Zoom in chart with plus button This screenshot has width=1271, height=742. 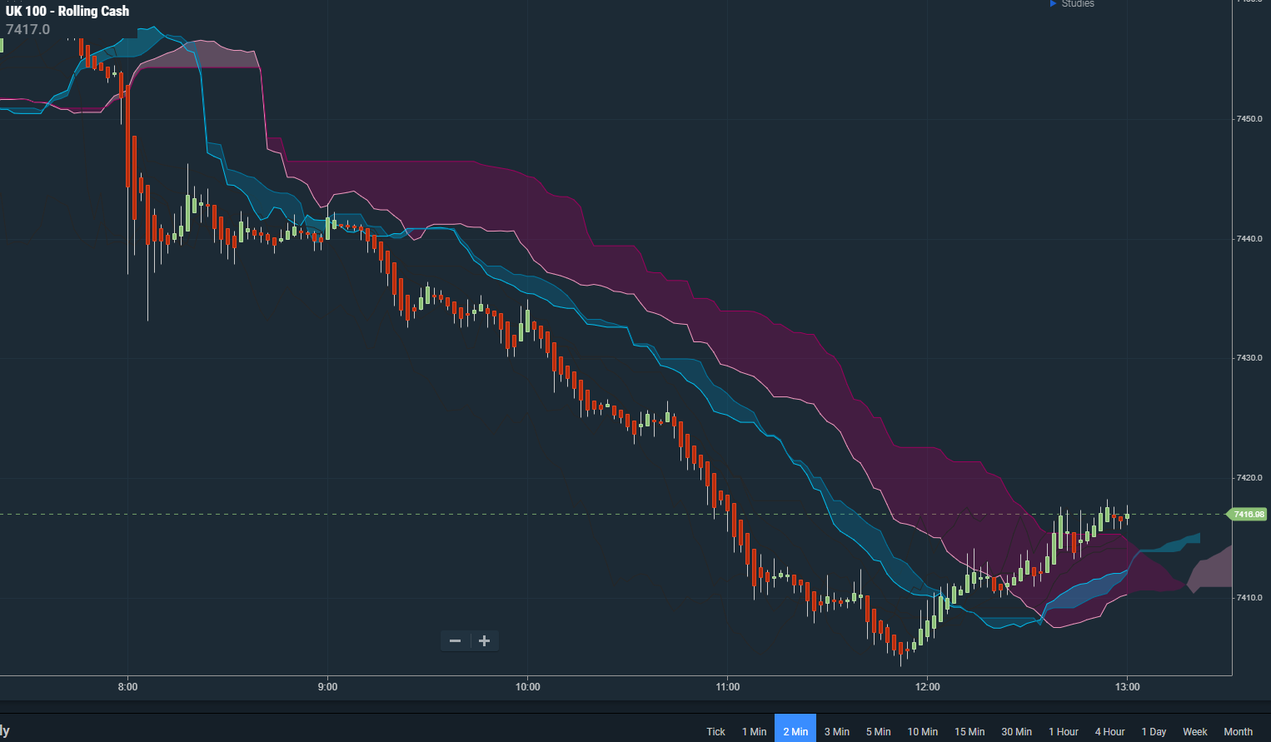[484, 640]
